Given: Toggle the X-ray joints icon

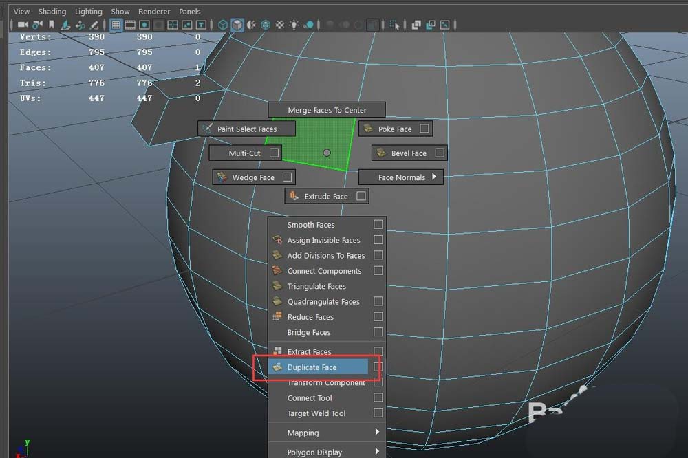Looking at the screenshot, I should point(444,25).
